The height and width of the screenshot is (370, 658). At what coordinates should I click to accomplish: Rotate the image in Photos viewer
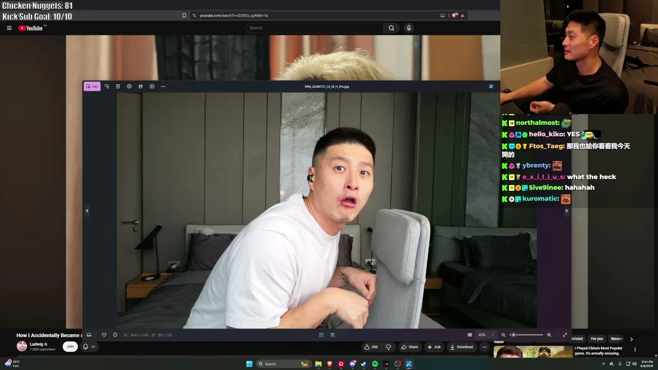tap(106, 86)
